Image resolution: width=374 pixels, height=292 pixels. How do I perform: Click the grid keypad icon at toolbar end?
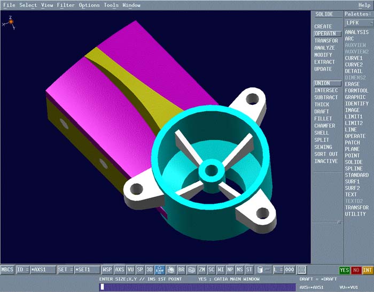[x=302, y=270]
